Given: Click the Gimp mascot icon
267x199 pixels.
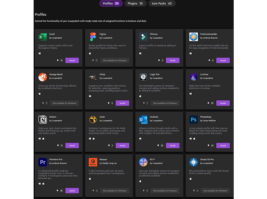Looking at the screenshot, I should pyautogui.click(x=93, y=77).
